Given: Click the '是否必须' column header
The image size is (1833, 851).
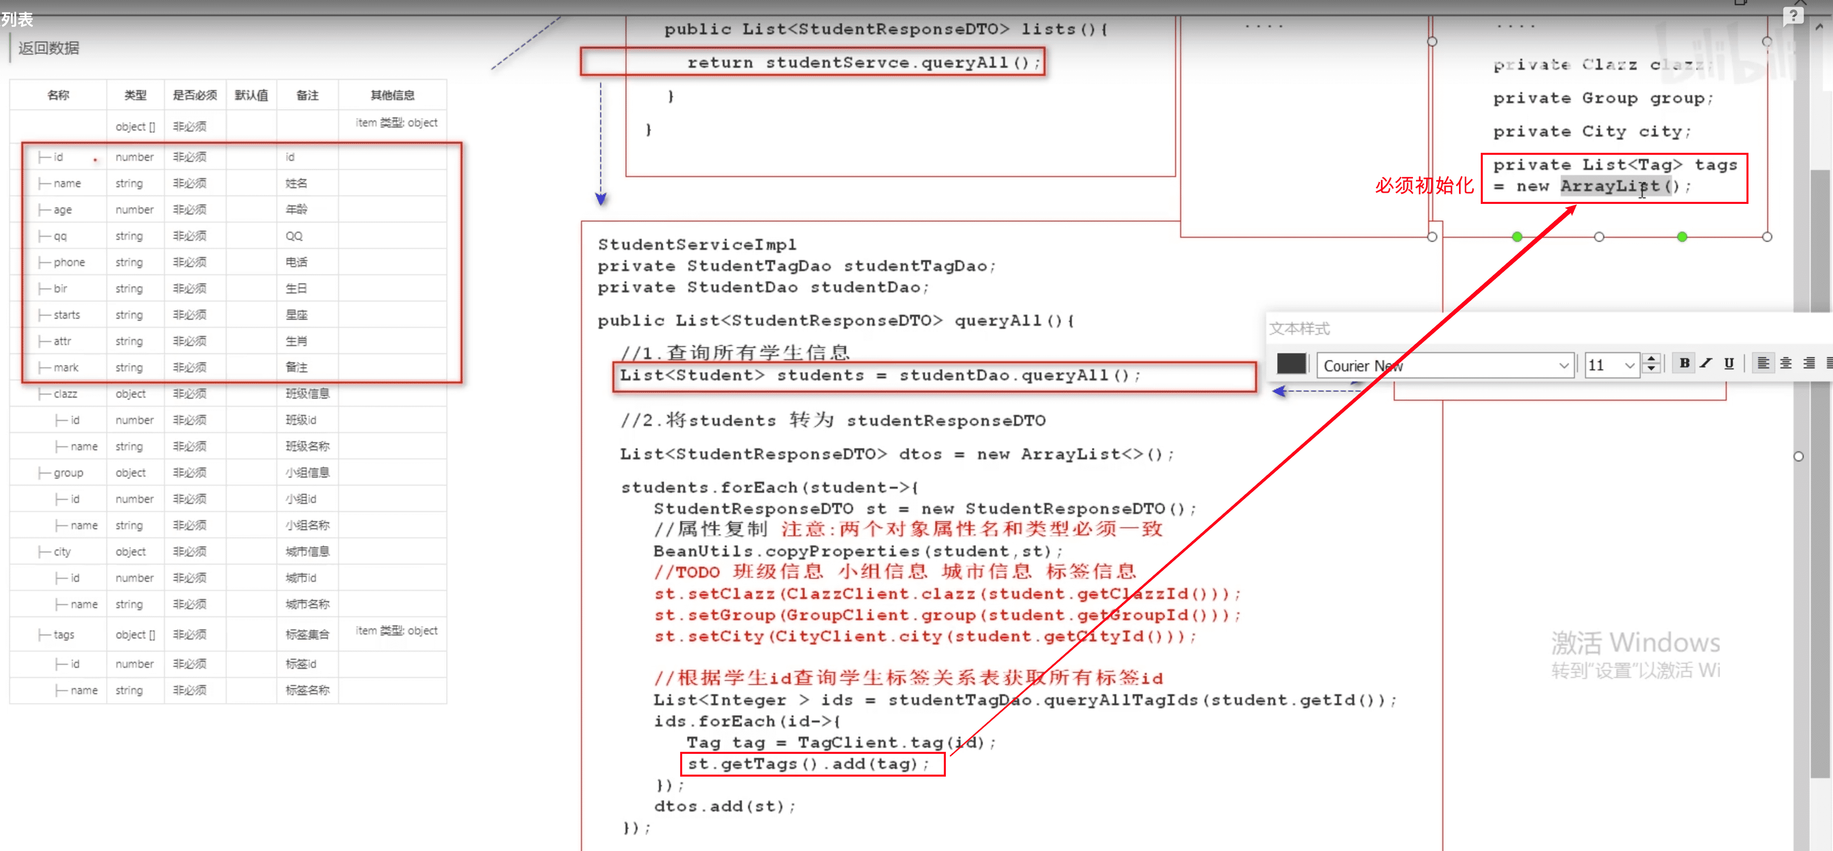Looking at the screenshot, I should tap(194, 95).
